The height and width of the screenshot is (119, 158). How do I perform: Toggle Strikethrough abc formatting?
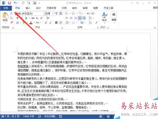33,18
